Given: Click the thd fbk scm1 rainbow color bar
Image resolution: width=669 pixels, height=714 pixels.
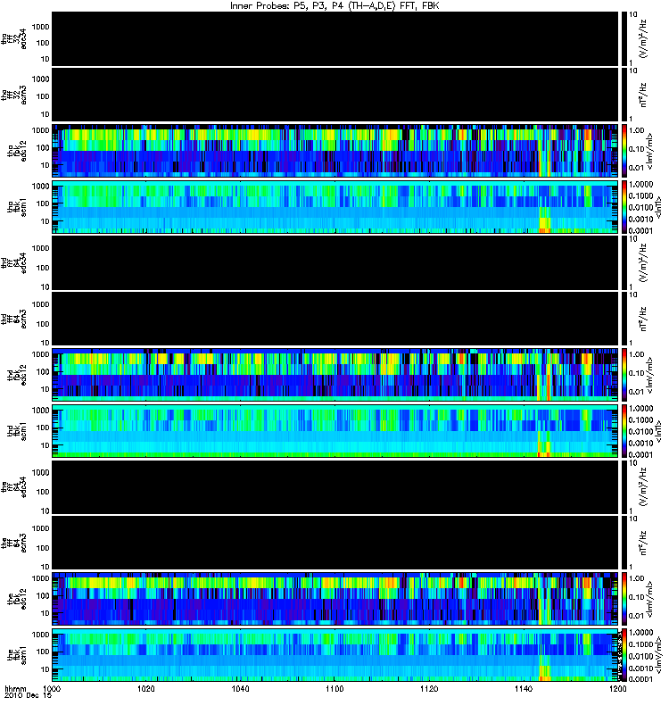Looking at the screenshot, I should click(624, 431).
